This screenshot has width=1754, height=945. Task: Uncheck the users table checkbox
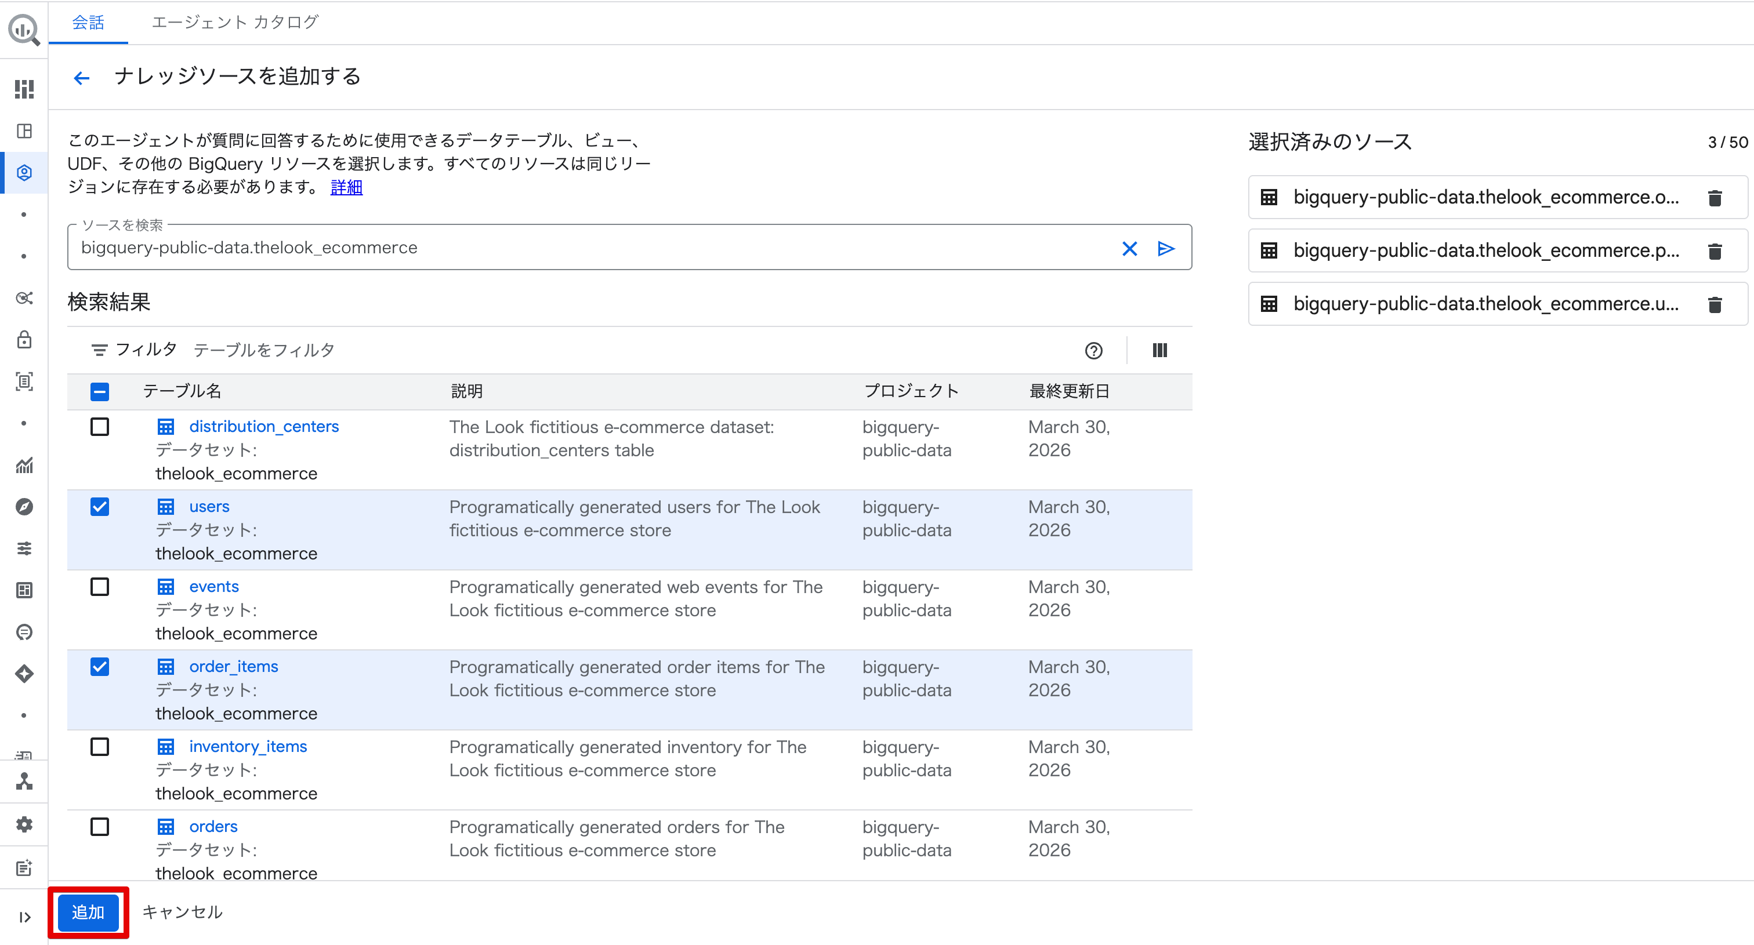pos(99,506)
